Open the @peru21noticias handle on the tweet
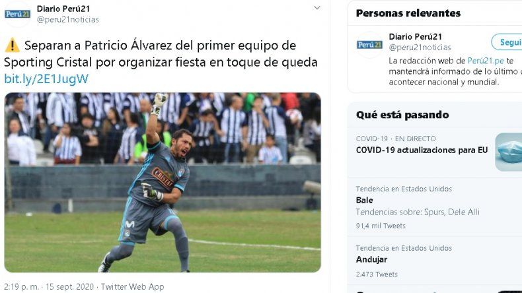Image resolution: width=522 pixels, height=293 pixels. pyautogui.click(x=68, y=20)
